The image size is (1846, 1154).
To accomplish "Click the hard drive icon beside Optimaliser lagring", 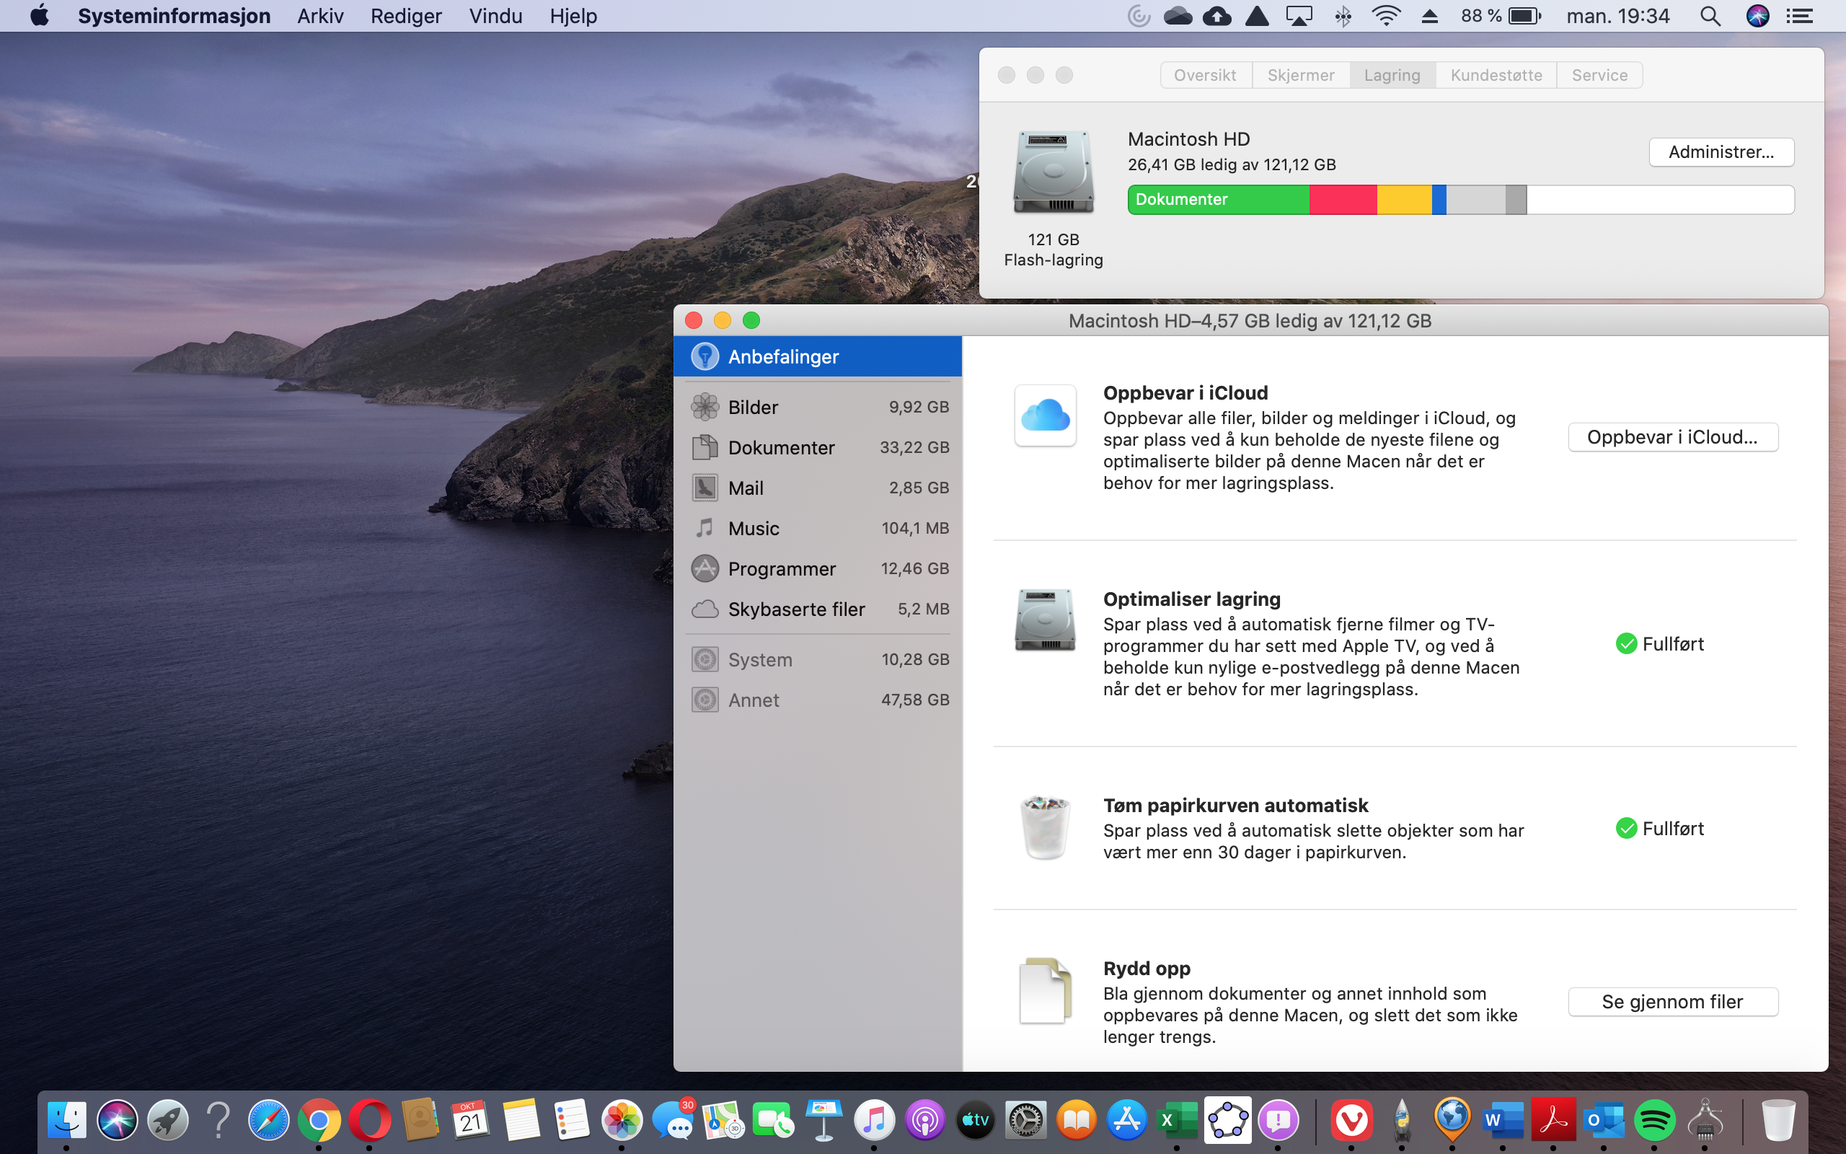I will click(x=1045, y=620).
